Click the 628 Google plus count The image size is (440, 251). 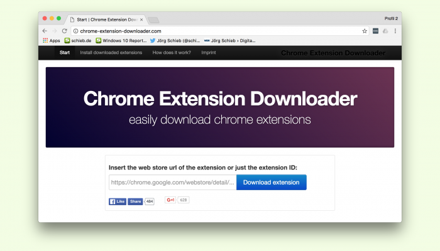click(x=184, y=200)
